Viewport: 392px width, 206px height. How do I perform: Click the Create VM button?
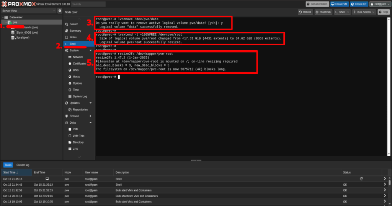pos(339,4)
